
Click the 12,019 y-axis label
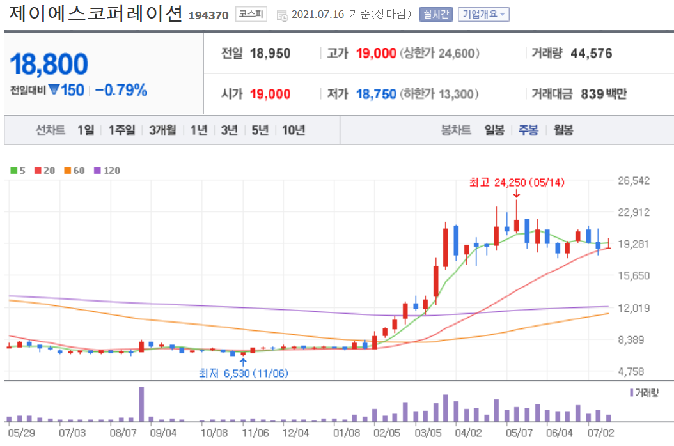pos(634,308)
